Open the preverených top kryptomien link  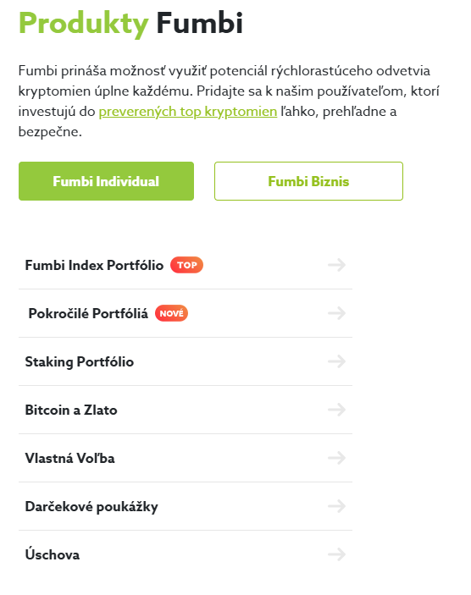coord(188,112)
